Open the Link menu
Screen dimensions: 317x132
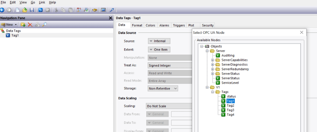tap(42, 2)
